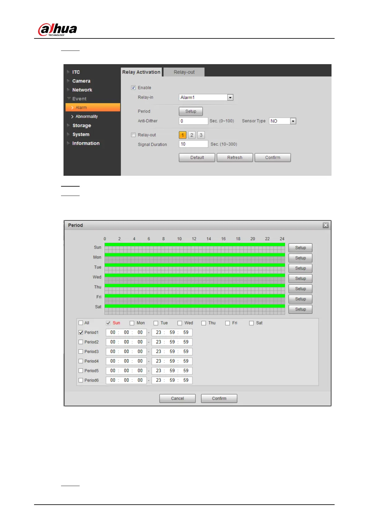Click Period1 end time field
369x522 pixels.
pos(172,332)
